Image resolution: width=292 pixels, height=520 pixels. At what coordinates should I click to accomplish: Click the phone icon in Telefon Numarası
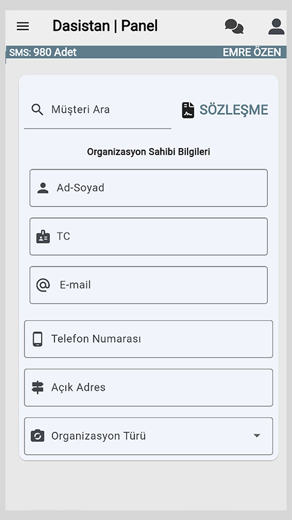[38, 339]
